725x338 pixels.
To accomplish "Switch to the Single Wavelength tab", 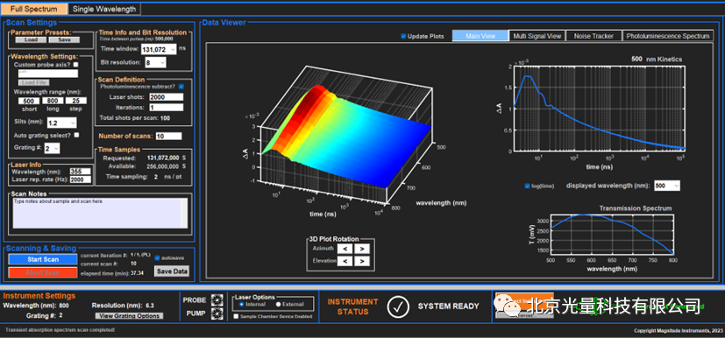I will [104, 9].
